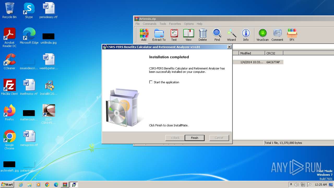This screenshot has width=334, height=188.
Task: Click the SFX icon in WinRAR
Action: pos(292,35)
